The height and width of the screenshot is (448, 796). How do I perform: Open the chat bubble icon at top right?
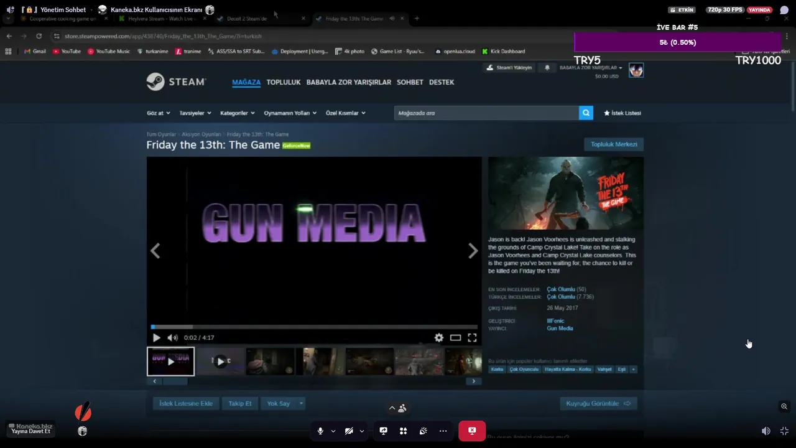(784, 10)
